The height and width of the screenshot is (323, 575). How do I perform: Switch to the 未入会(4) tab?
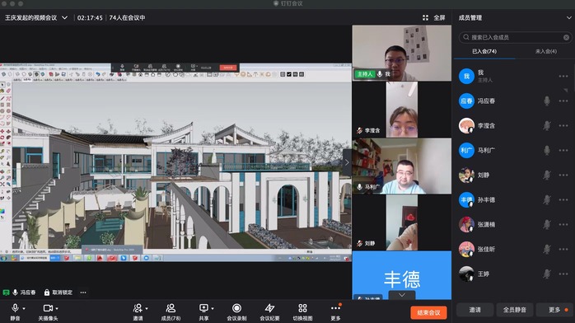(545, 51)
